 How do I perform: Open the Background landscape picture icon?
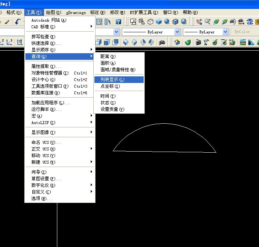[x=242, y=43]
